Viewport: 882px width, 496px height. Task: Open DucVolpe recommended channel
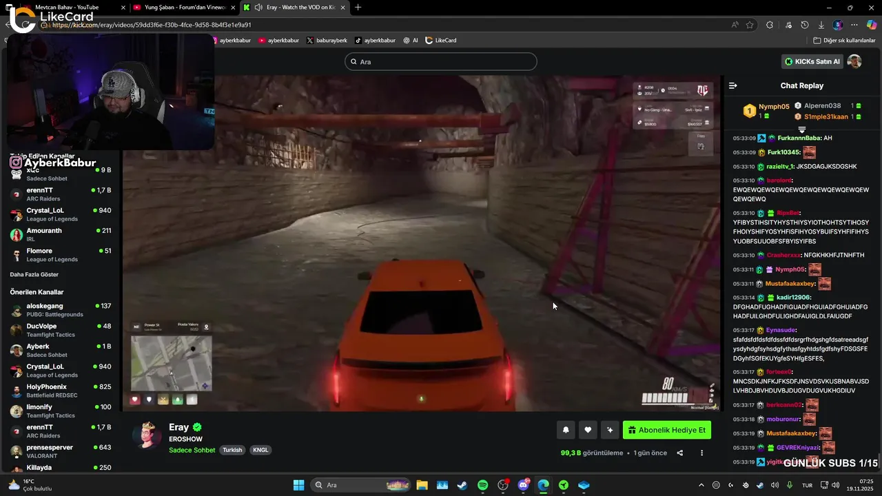tap(61, 330)
